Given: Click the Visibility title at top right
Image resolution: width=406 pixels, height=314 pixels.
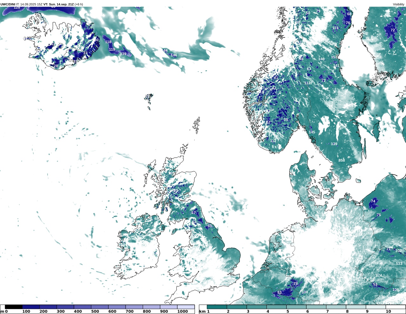Looking at the screenshot, I should click(399, 4).
